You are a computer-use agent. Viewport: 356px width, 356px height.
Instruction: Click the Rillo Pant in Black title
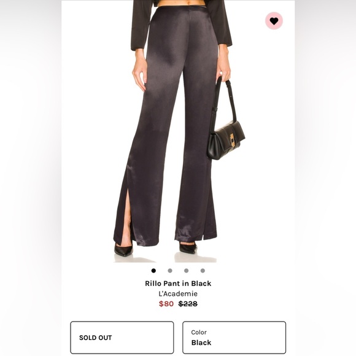pos(178,284)
